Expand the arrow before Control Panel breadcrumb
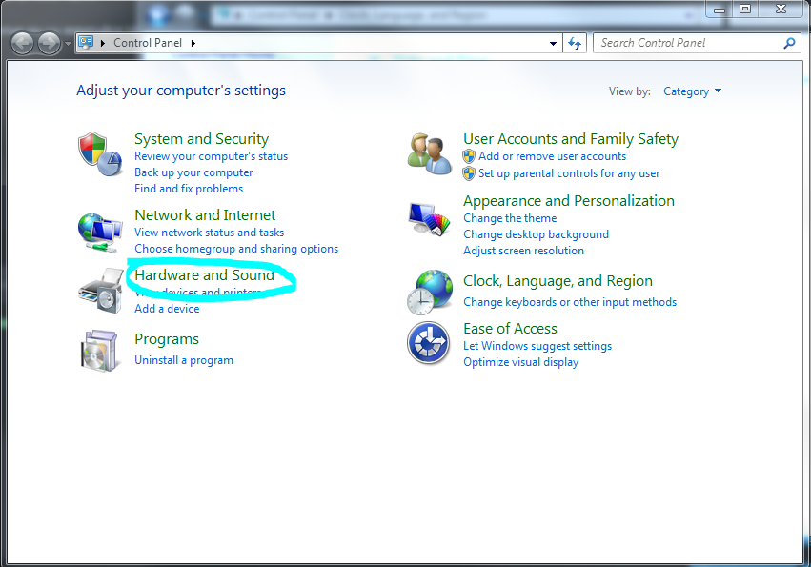Image resolution: width=811 pixels, height=567 pixels. tap(102, 43)
